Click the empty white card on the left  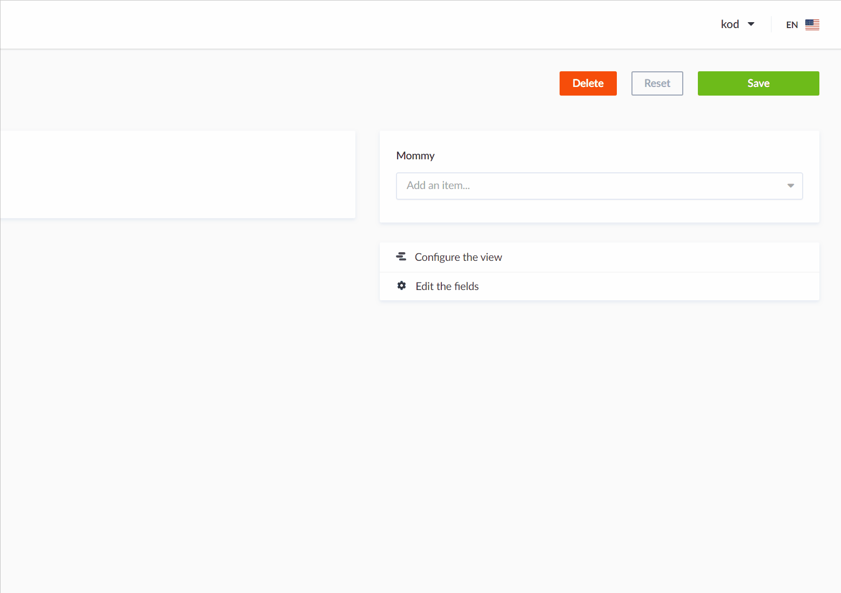pyautogui.click(x=178, y=174)
